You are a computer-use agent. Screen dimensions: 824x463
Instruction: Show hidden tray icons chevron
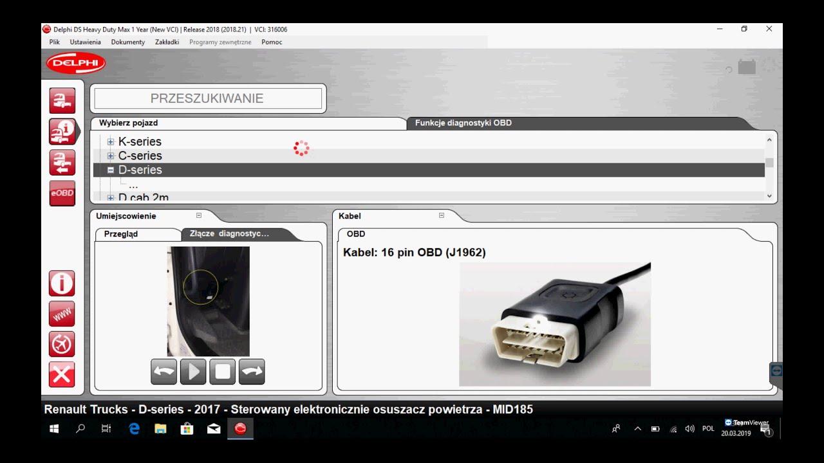pos(638,429)
